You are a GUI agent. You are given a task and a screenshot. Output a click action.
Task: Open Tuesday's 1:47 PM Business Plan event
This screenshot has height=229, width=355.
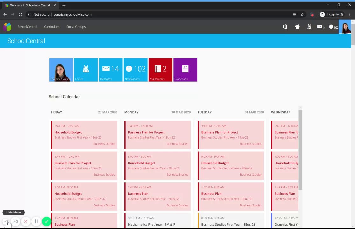231,197
